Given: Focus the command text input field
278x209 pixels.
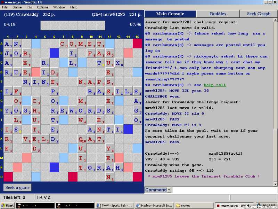Looking at the screenshot, I should coord(224,190).
